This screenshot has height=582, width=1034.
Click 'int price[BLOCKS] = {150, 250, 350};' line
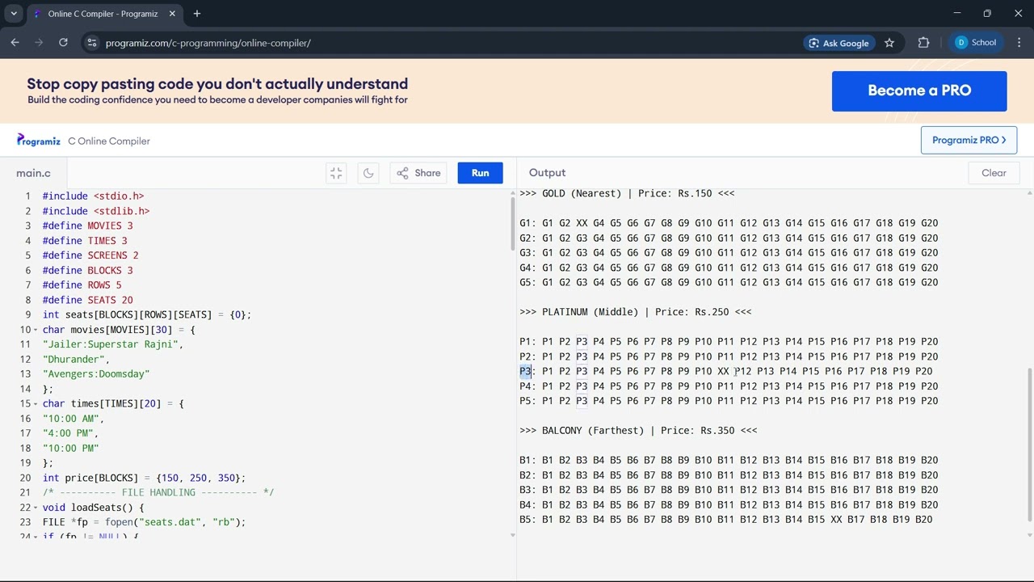(x=144, y=478)
